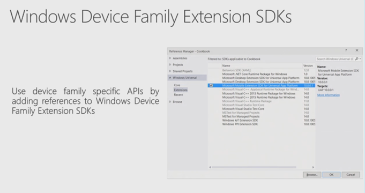365x193 pixels.
Task: Select Recent under Windows Universal
Action: tap(178, 95)
